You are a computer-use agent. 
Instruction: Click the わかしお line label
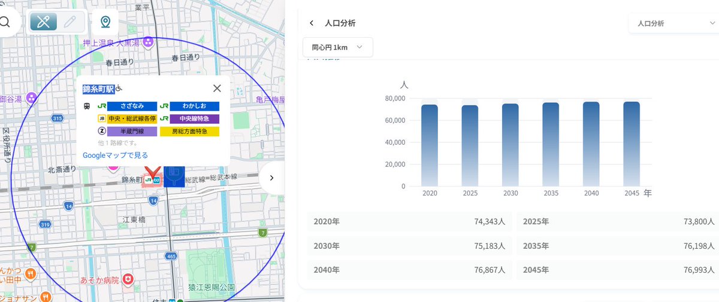(x=195, y=106)
